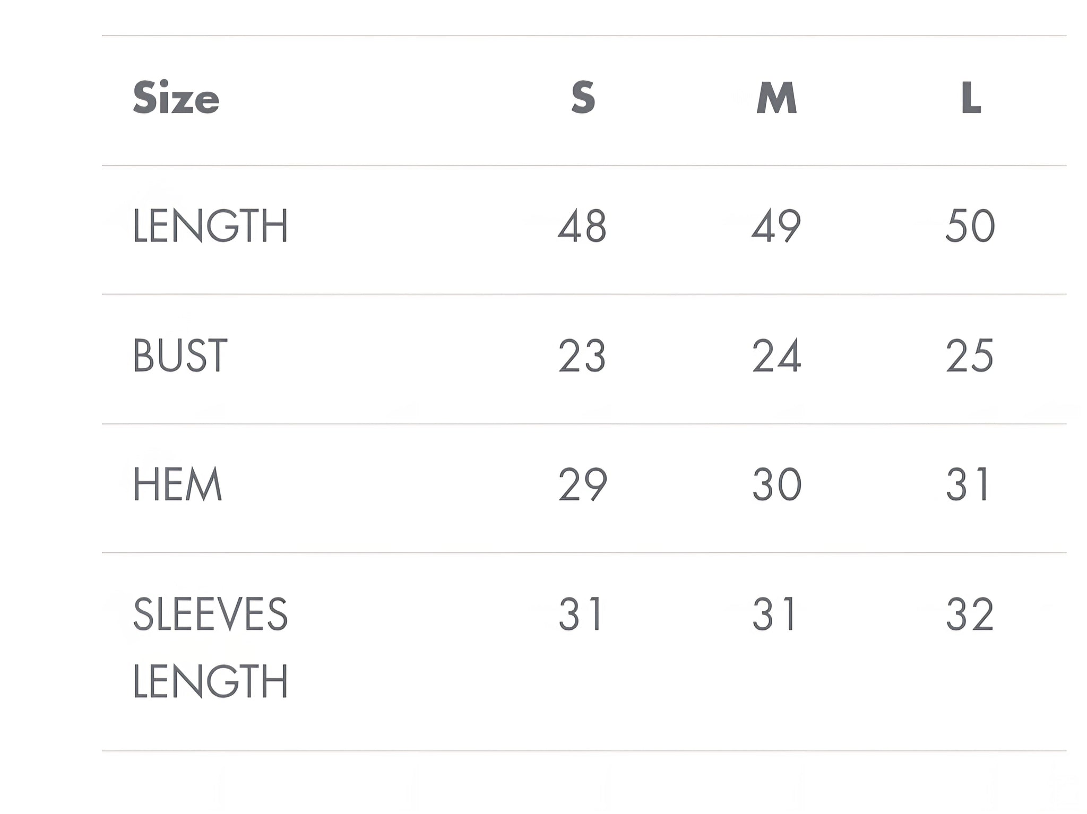The image size is (1087, 814).
Task: Click sleeves length 31 for size S
Action: point(580,614)
